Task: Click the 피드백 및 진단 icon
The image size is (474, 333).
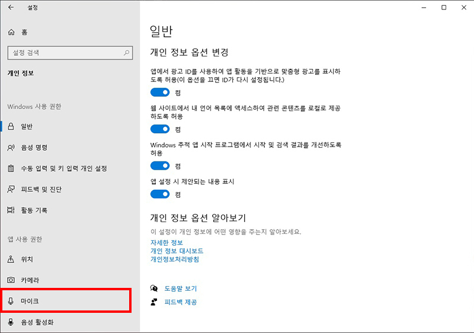Action: 11,189
